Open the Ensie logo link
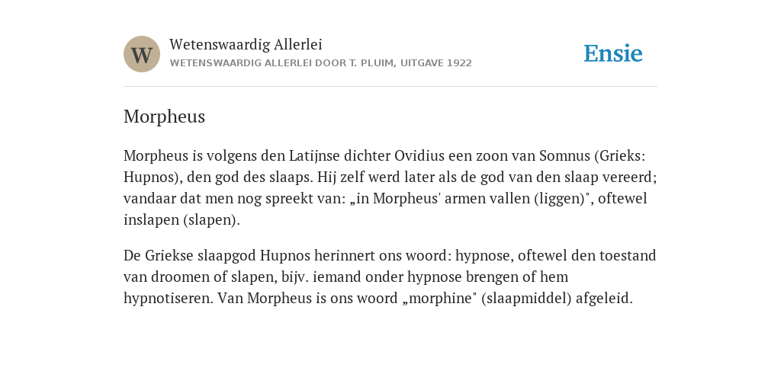The width and height of the screenshot is (781, 390). 613,53
